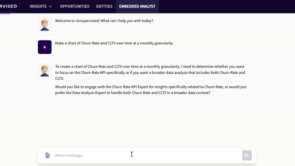
Task: Go to the Opportunities tab
Action: click(x=75, y=6)
